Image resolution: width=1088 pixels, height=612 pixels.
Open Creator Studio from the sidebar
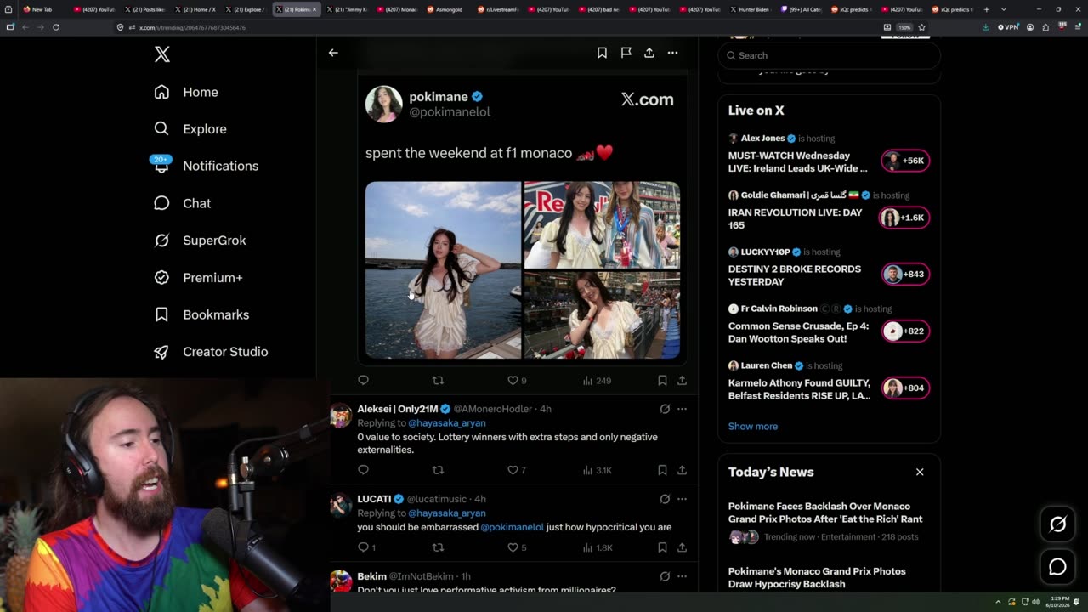211,352
